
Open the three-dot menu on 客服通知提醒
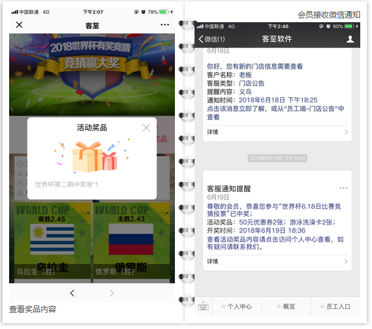[x=343, y=188]
